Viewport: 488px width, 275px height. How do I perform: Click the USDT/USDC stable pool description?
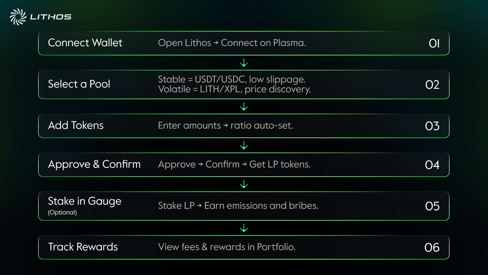click(232, 79)
